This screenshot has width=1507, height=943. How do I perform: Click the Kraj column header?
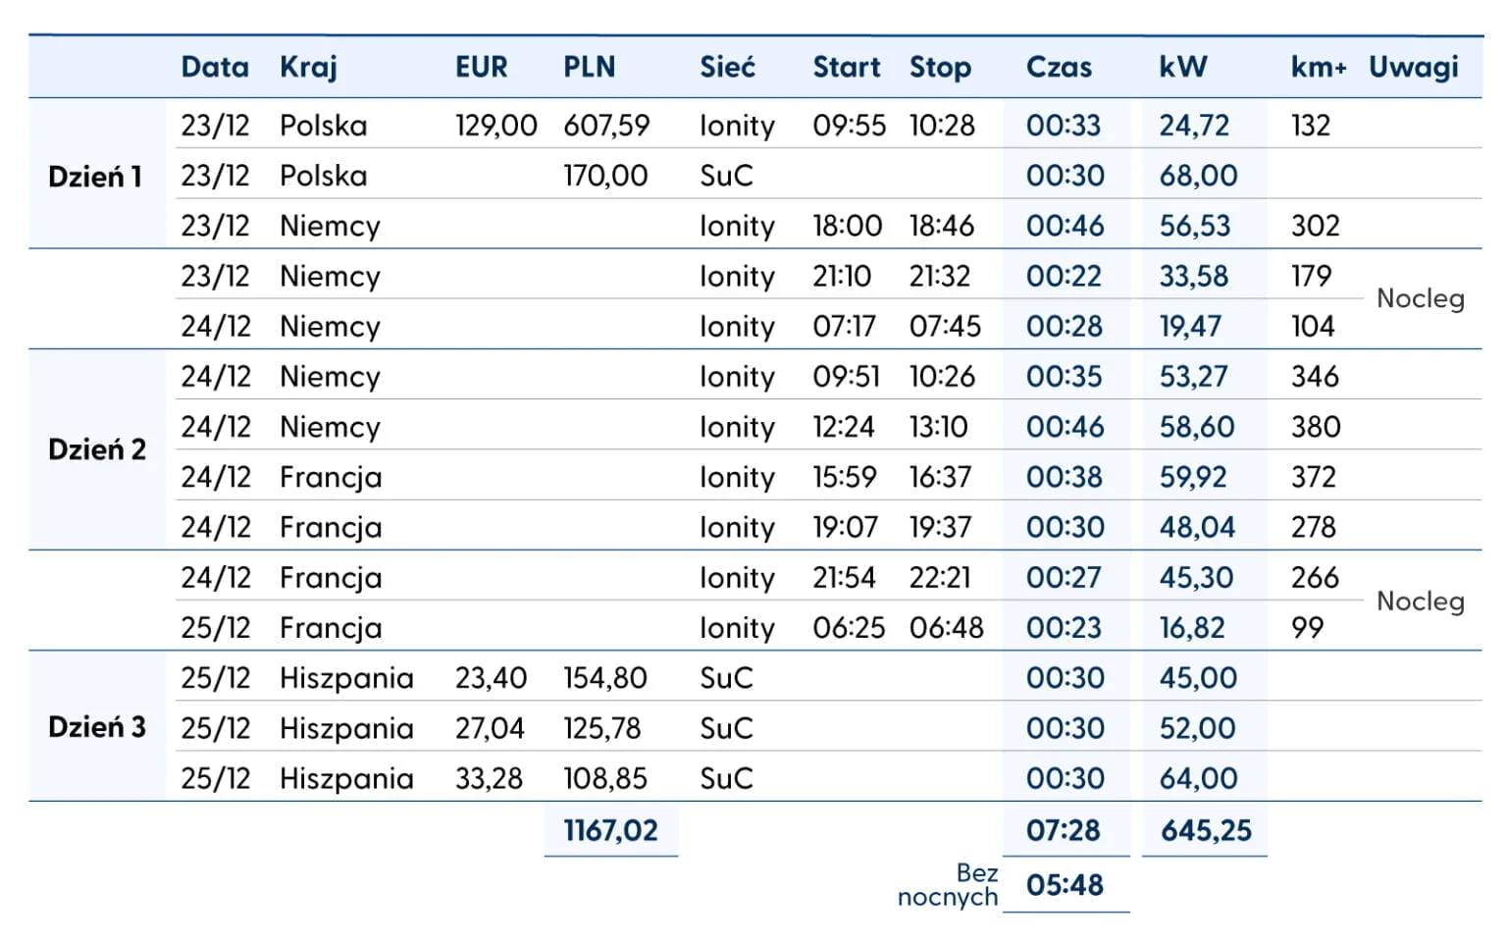[308, 67]
